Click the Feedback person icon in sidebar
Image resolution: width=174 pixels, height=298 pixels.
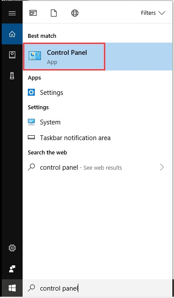tap(12, 269)
